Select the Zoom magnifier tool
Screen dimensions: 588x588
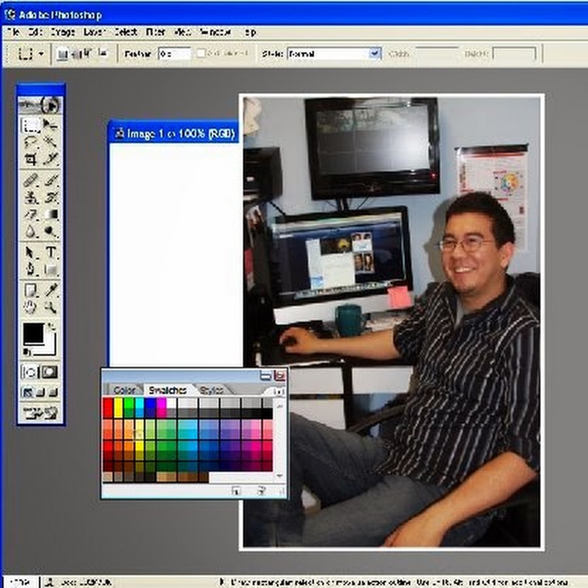click(x=51, y=306)
